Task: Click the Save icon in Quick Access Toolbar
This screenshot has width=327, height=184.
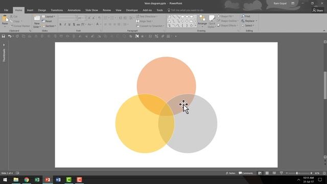Action: (4, 36)
